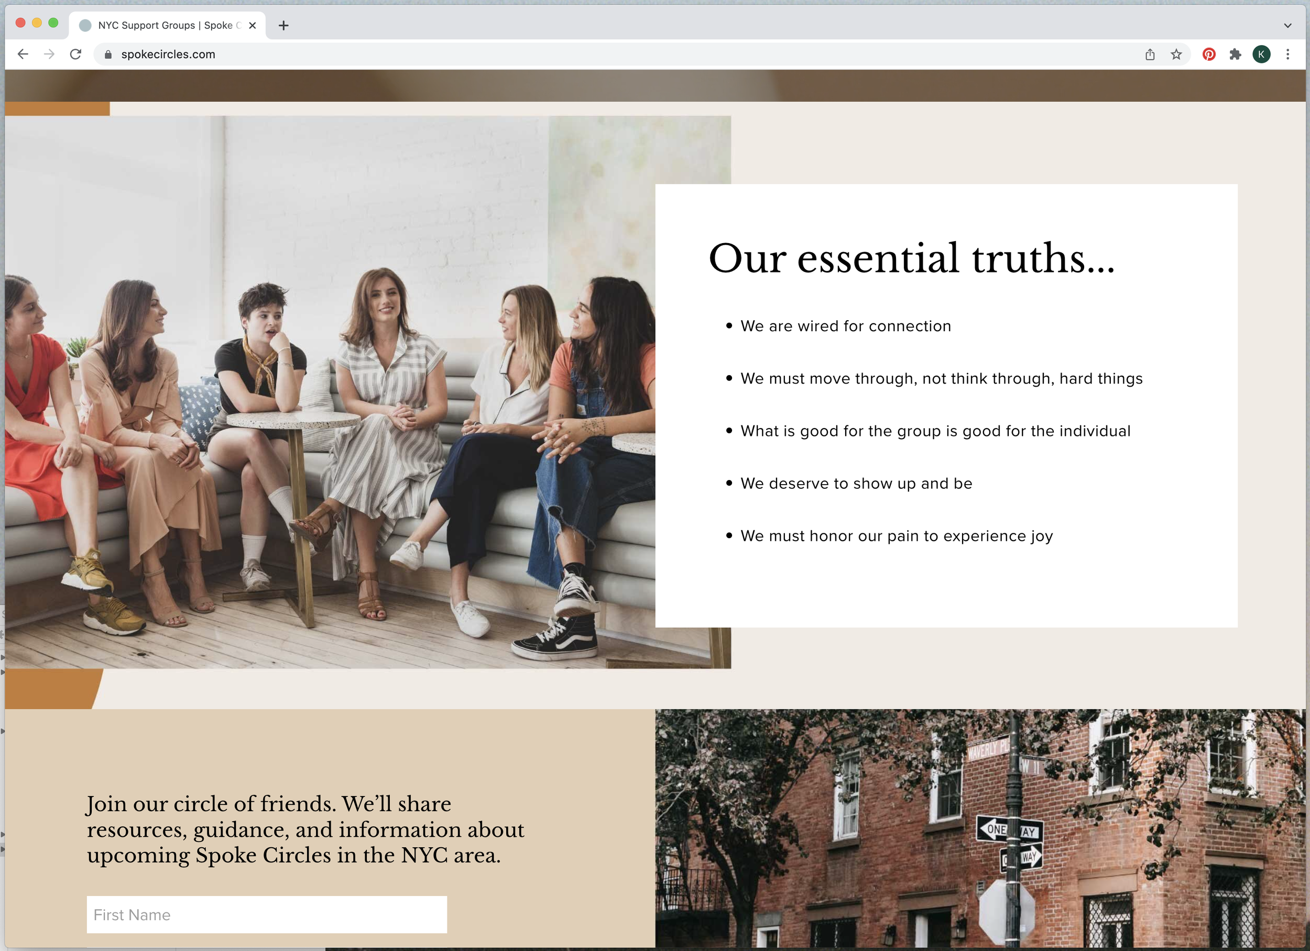
Task: Reload the spokecircles.com page
Action: coord(75,54)
